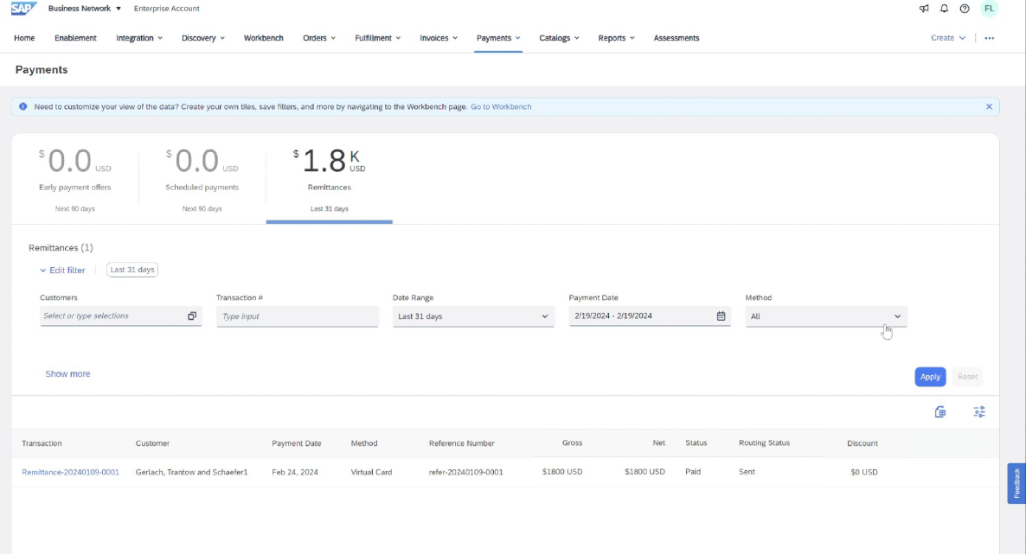1026x554 pixels.
Task: Open the Create dropdown
Action: tap(948, 38)
